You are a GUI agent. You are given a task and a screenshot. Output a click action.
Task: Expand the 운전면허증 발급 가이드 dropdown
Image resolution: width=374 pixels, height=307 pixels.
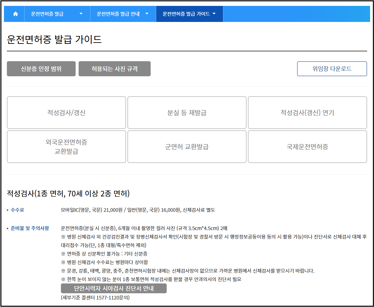[214, 14]
